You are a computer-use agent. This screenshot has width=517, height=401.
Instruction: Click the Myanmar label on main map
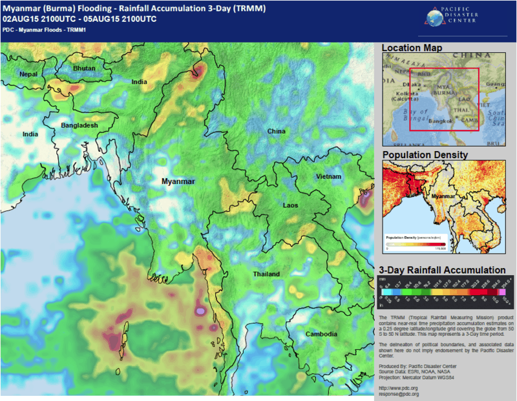178,181
